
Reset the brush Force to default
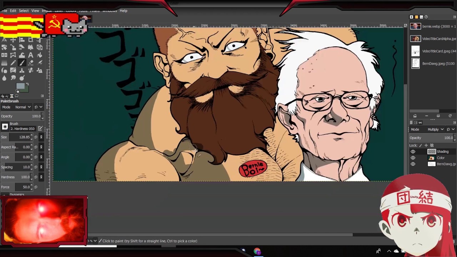[36, 187]
